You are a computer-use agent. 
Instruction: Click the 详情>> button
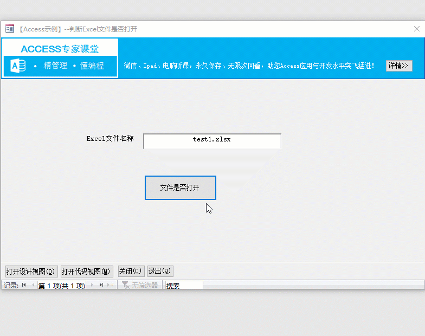click(399, 66)
